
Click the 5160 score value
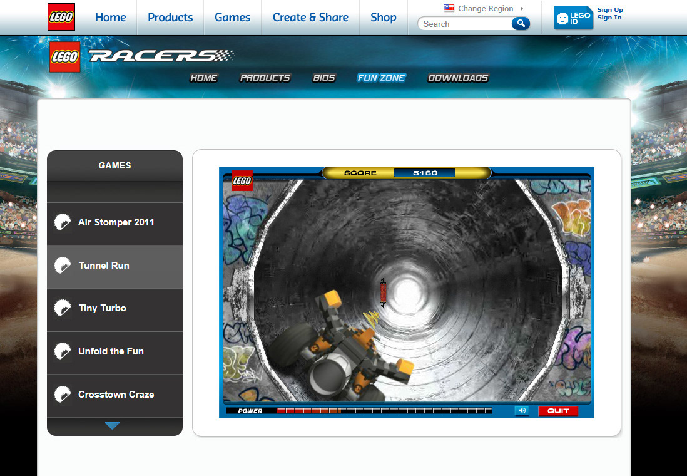click(425, 173)
